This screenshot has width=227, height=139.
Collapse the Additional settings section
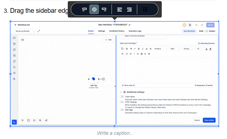point(120,92)
